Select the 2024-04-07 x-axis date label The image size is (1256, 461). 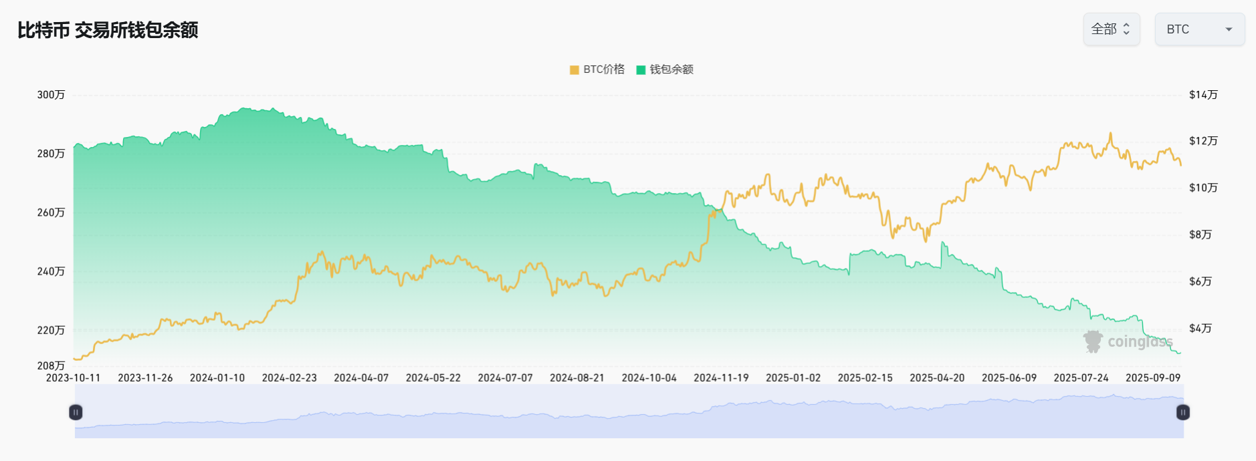pyautogui.click(x=361, y=378)
